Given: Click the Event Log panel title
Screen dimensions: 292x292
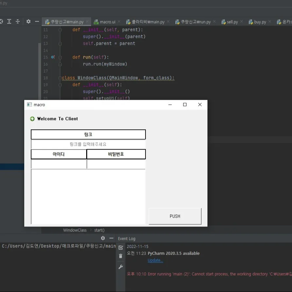Looking at the screenshot, I should point(127,239).
